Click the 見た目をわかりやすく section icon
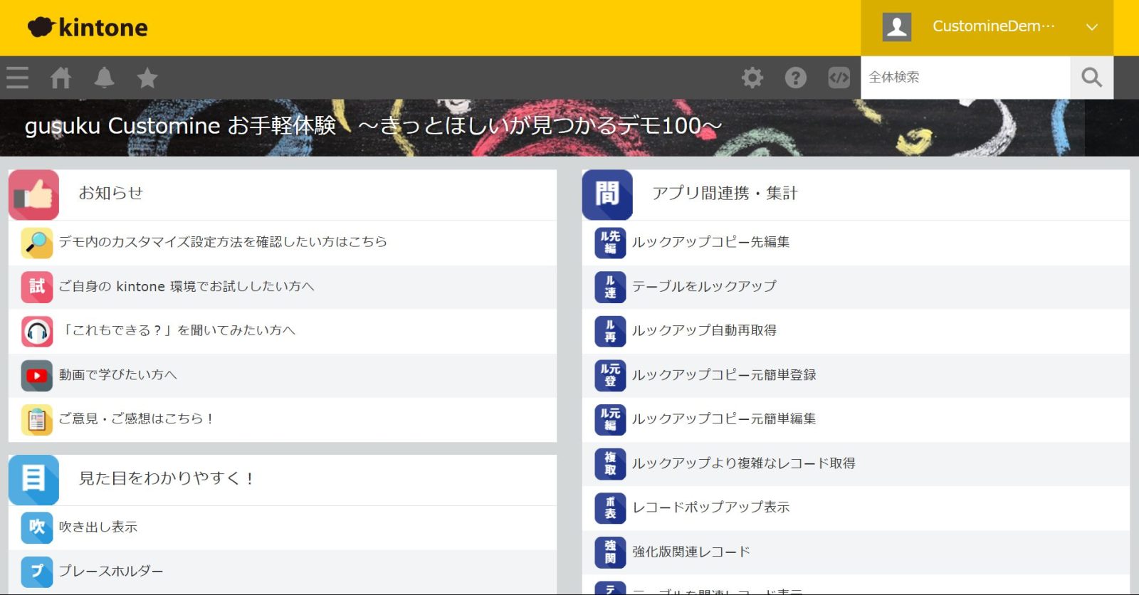 (x=34, y=480)
